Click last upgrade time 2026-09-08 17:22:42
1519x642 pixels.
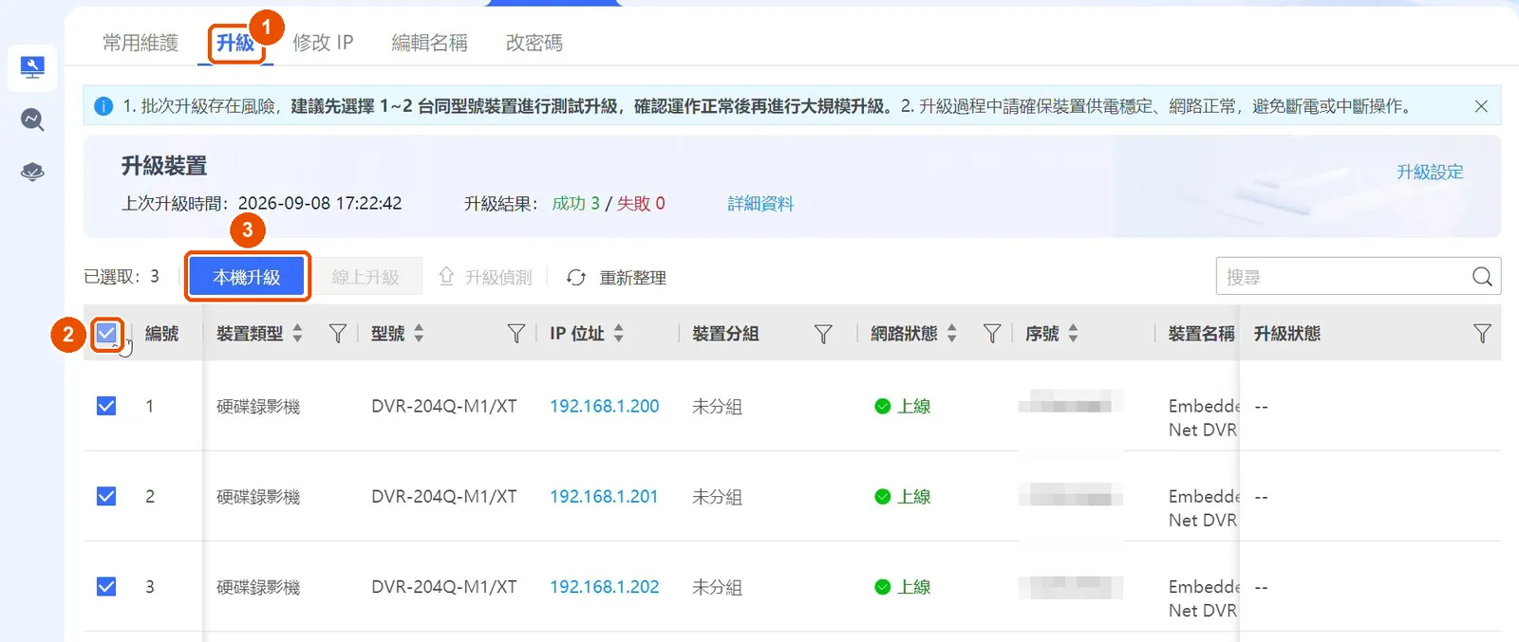click(x=320, y=203)
